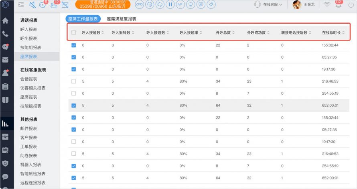Open 技能组报表 under 通话报表
Viewport: 357px width, 189px height.
[31, 47]
